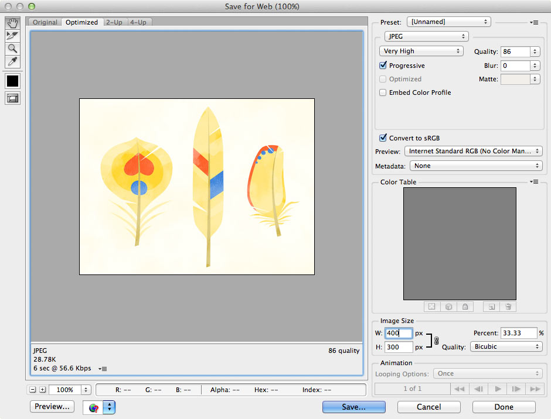Click the Matte color swatch
Screen dimensions: 551x419
coord(515,79)
